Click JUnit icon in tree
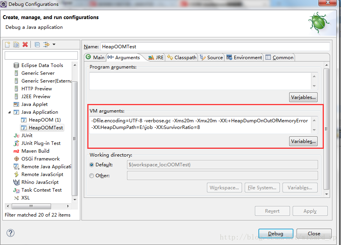The height and width of the screenshot is (245, 341). point(16,136)
